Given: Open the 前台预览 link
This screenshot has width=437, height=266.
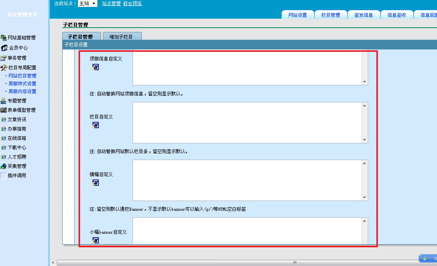Looking at the screenshot, I should point(132,4).
